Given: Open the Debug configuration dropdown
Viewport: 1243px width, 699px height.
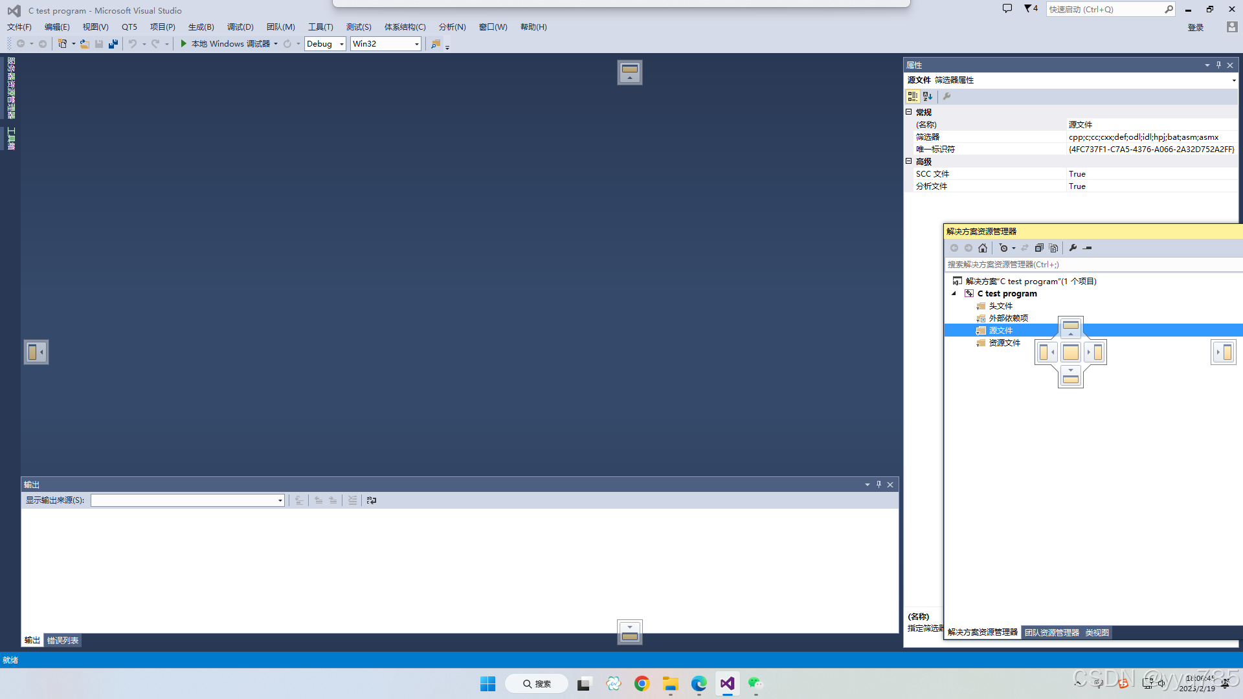Looking at the screenshot, I should point(341,43).
